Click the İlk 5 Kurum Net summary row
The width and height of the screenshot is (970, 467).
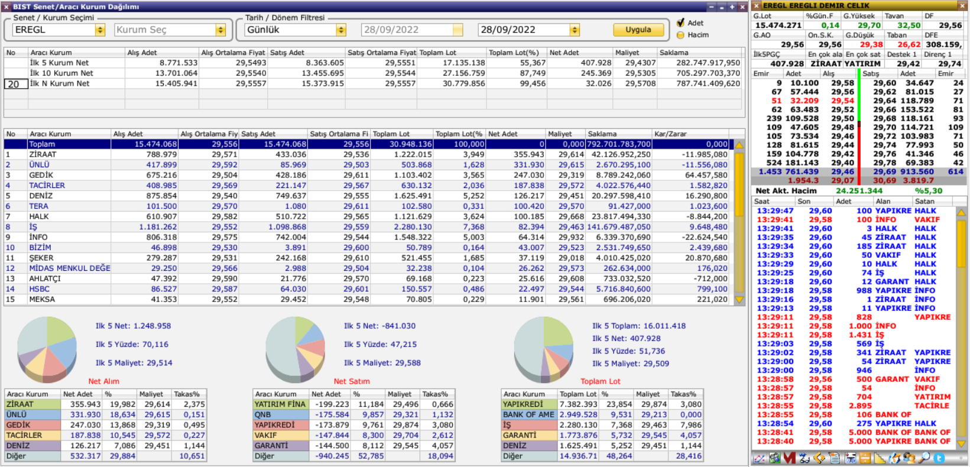tap(374, 63)
